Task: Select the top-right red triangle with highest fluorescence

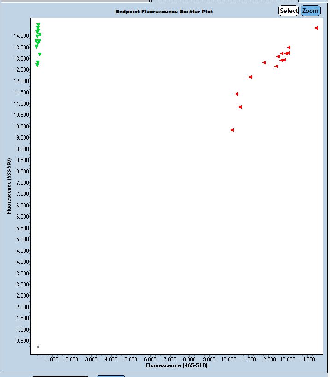Action: pyautogui.click(x=316, y=28)
